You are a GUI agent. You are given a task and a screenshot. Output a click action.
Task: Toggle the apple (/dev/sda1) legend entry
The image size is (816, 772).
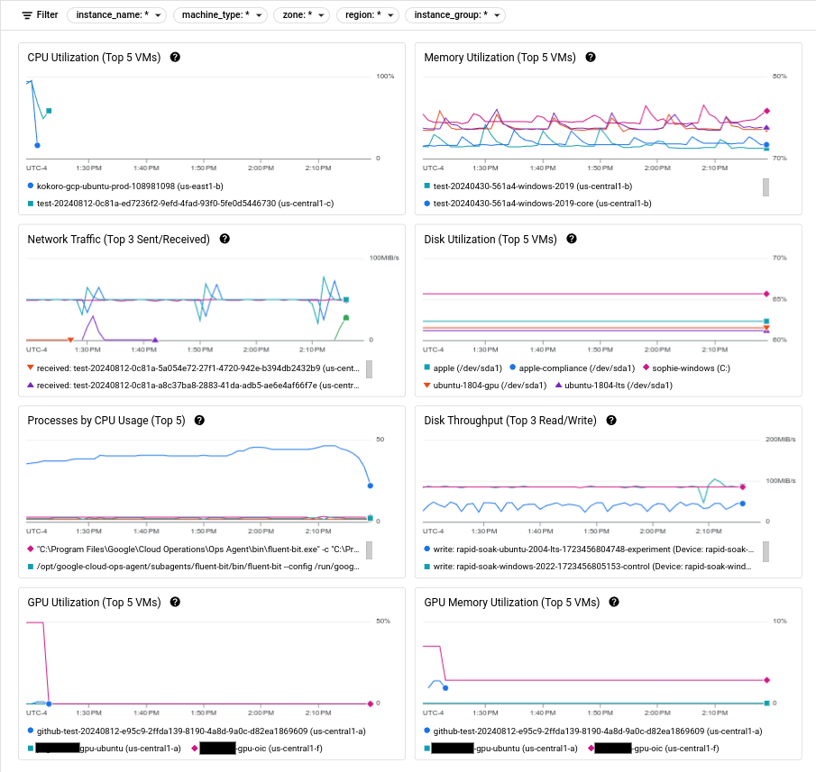(468, 368)
